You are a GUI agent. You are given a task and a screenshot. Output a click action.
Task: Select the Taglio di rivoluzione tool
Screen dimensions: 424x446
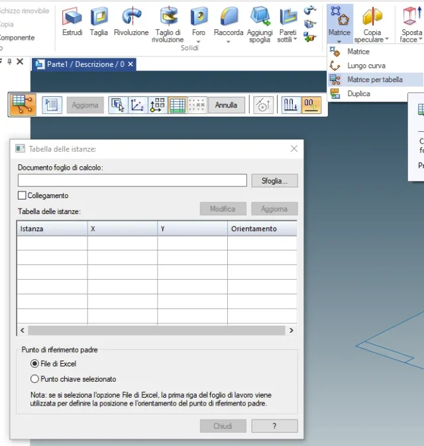pos(168,16)
